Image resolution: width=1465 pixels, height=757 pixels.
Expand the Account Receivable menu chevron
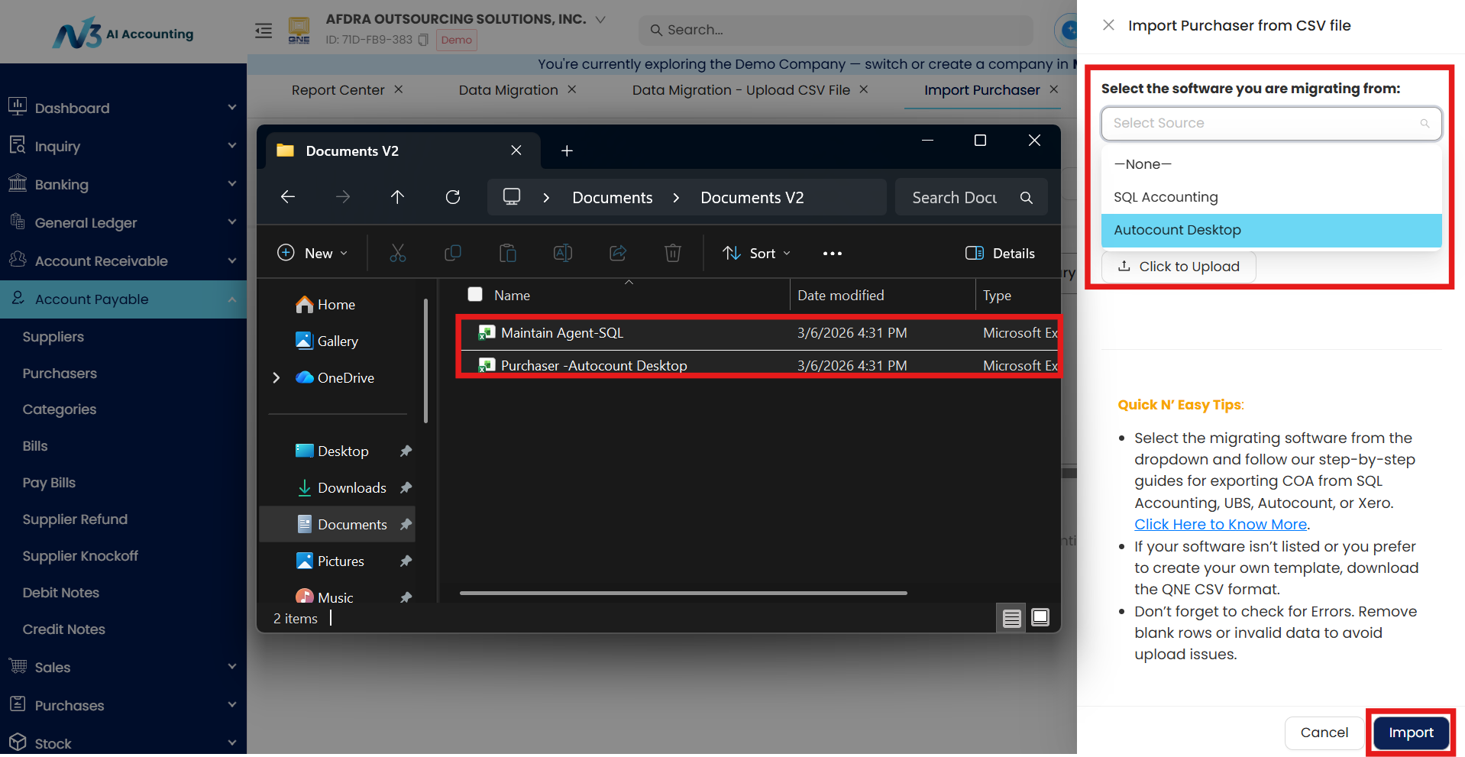click(x=232, y=260)
